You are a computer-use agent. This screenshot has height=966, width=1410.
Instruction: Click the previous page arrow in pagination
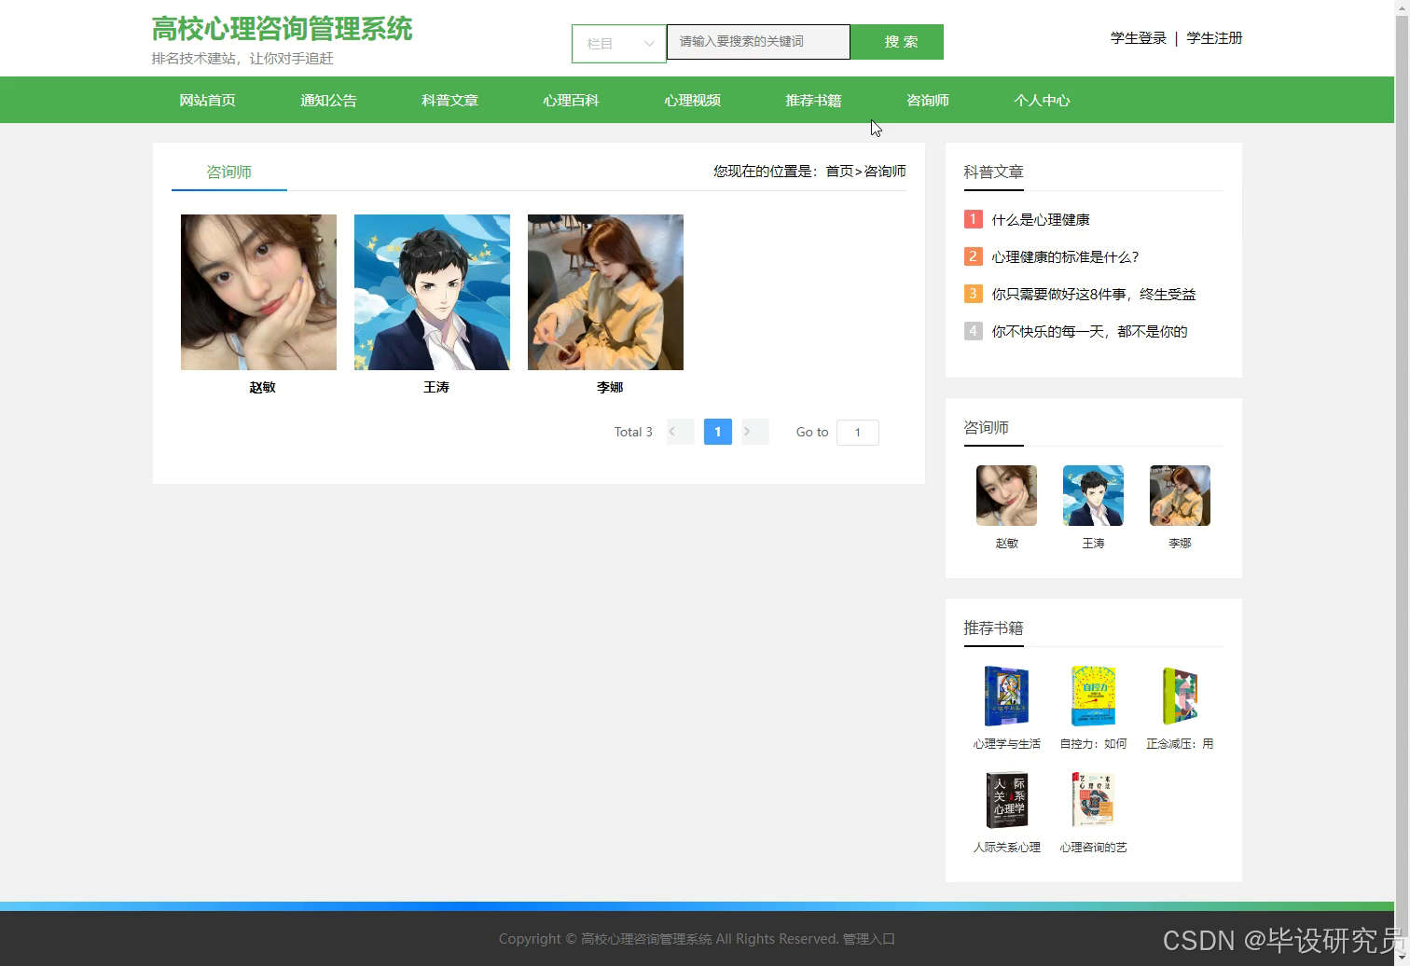680,432
